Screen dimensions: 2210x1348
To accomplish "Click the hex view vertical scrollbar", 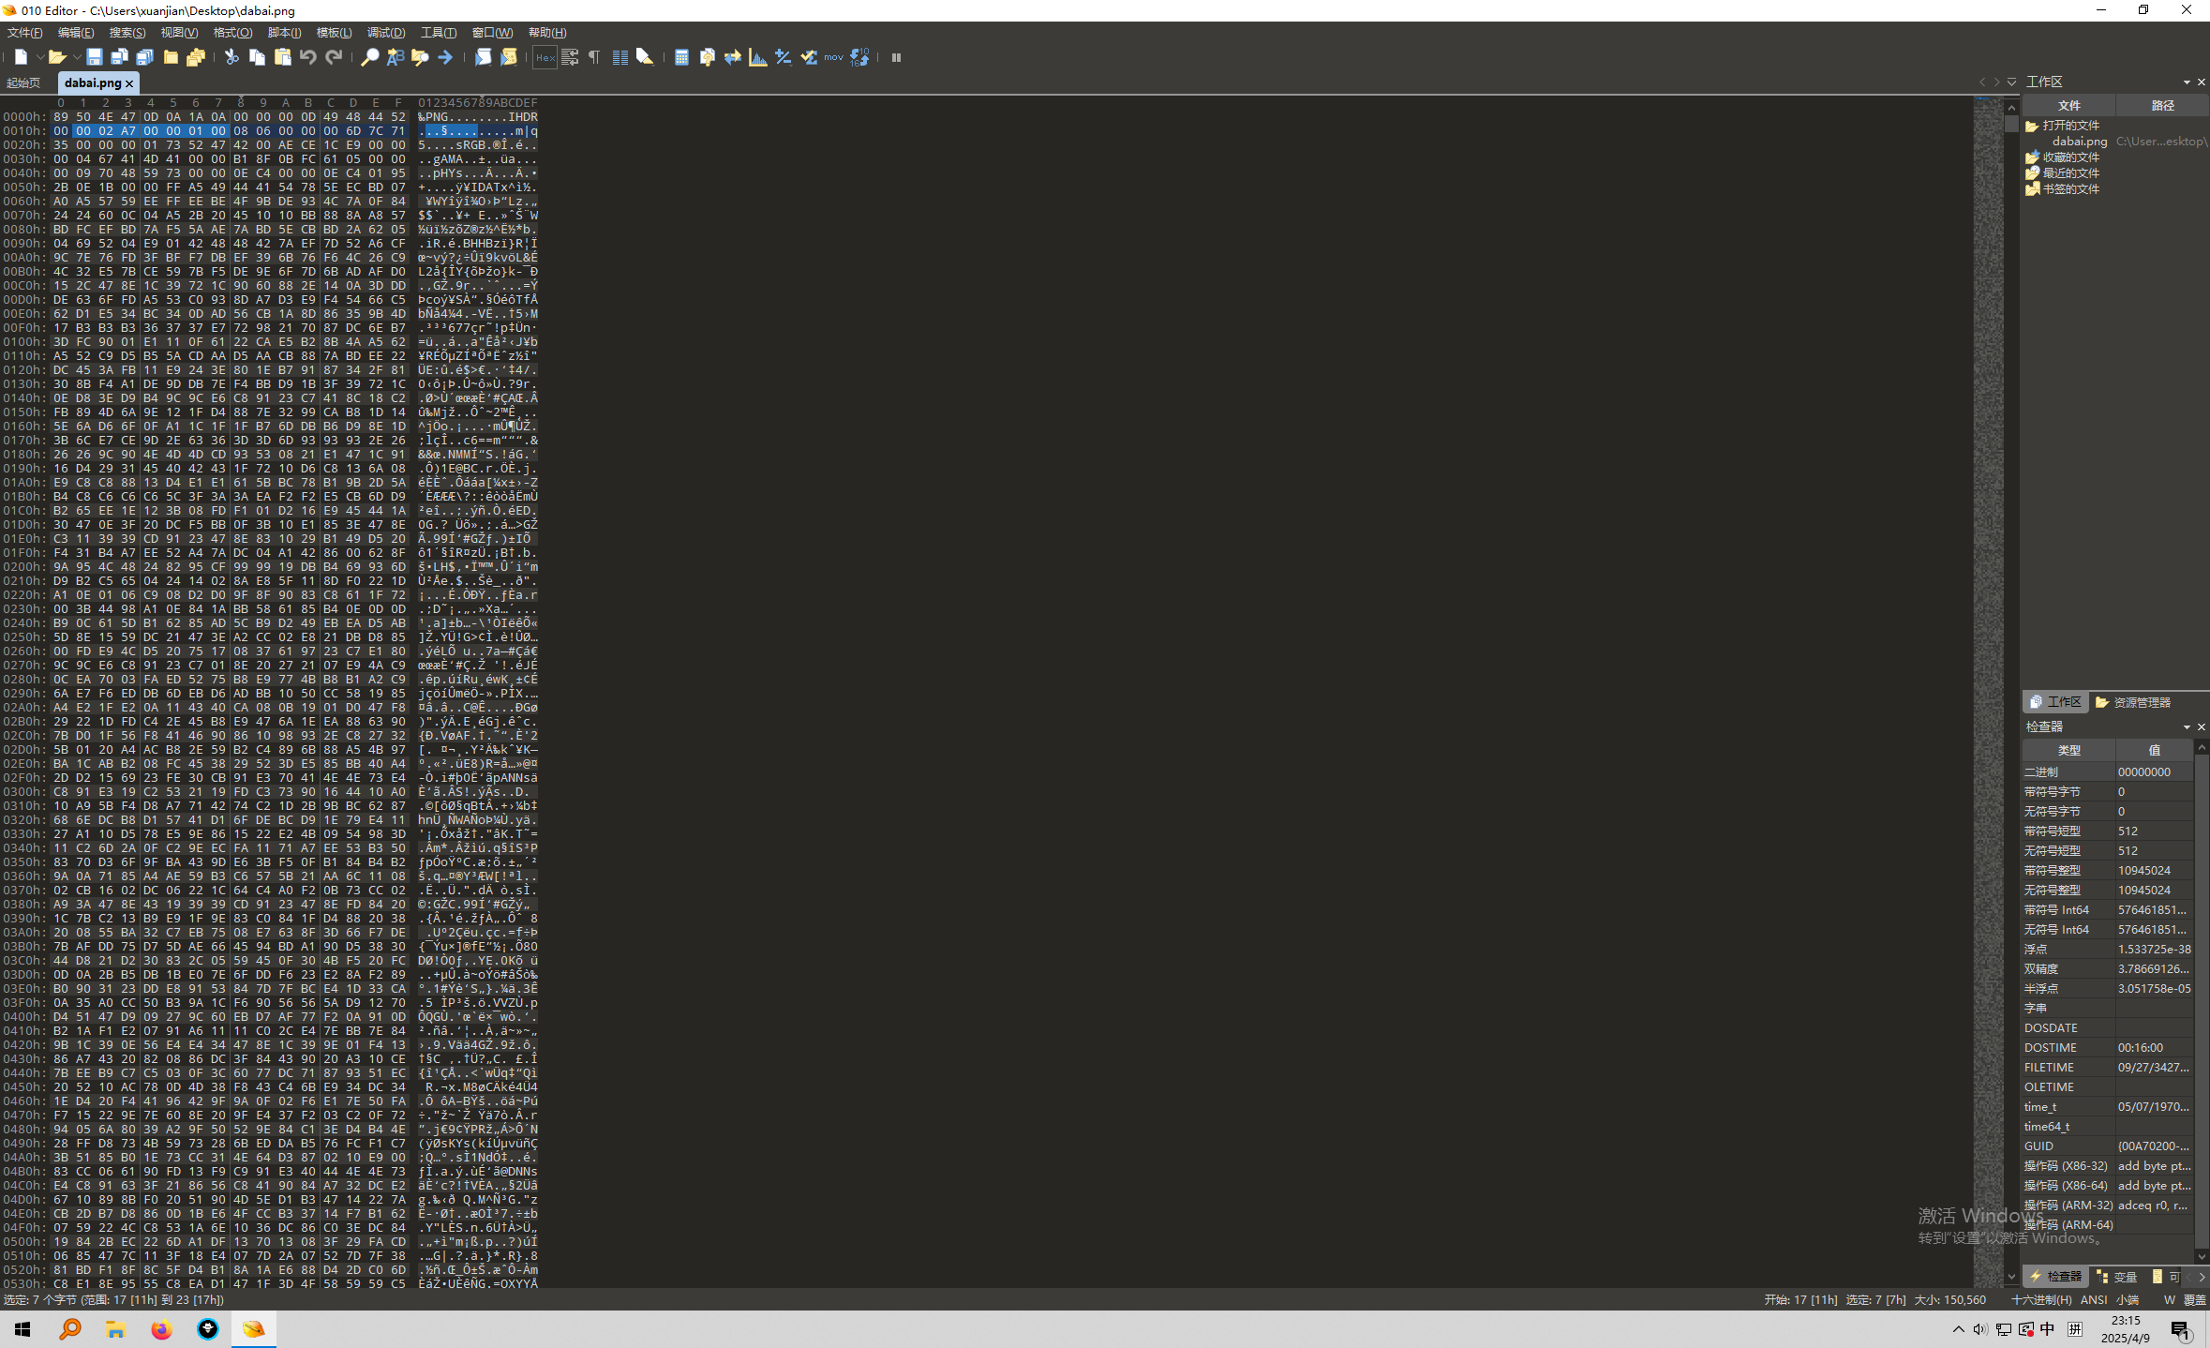I will 2011,656.
